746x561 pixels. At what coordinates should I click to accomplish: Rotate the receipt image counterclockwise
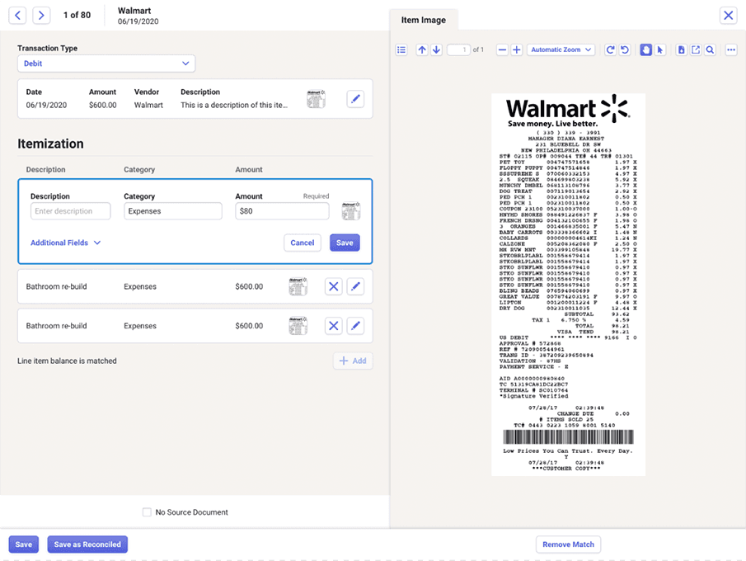tap(625, 49)
